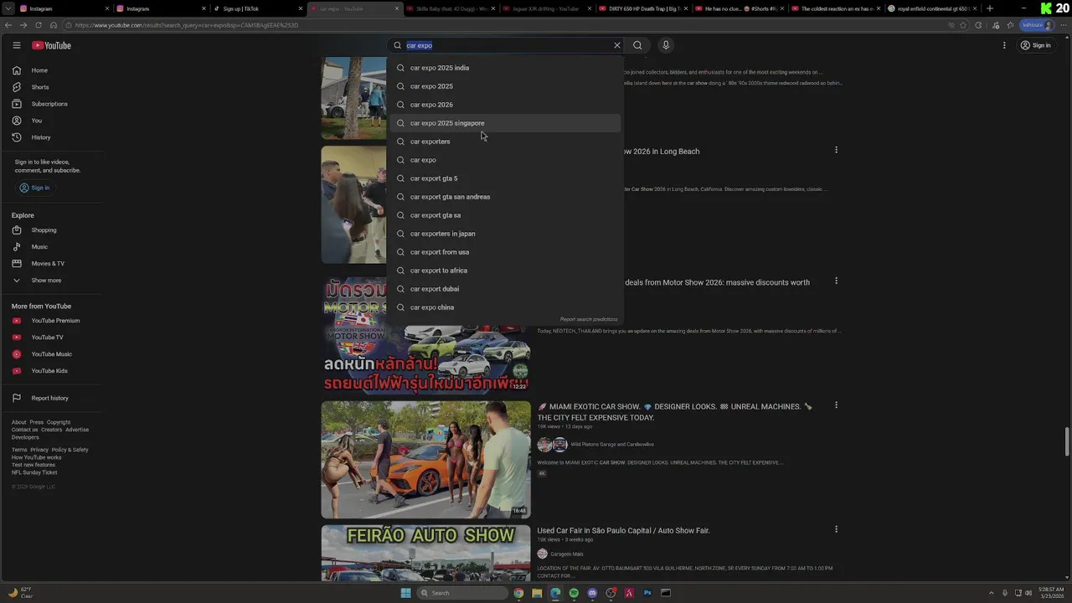The width and height of the screenshot is (1072, 603).
Task: Open the Miami car show thumbnail
Action: [x=425, y=460]
